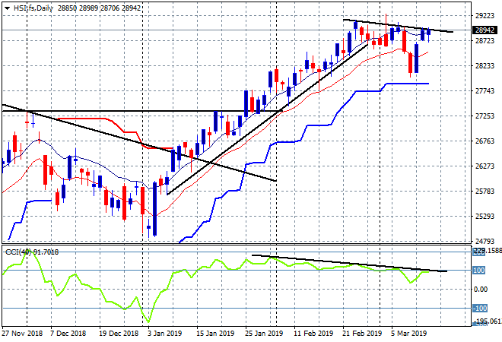Click the 11 Feb 2019 date label

(x=313, y=334)
